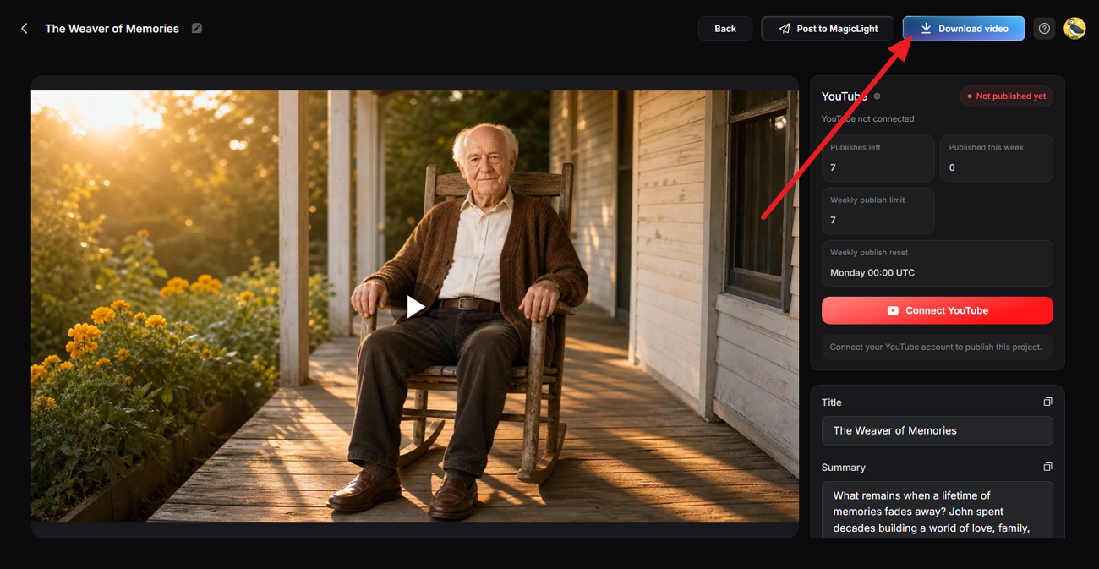Click the "Not published yet" status badge

tap(1006, 96)
